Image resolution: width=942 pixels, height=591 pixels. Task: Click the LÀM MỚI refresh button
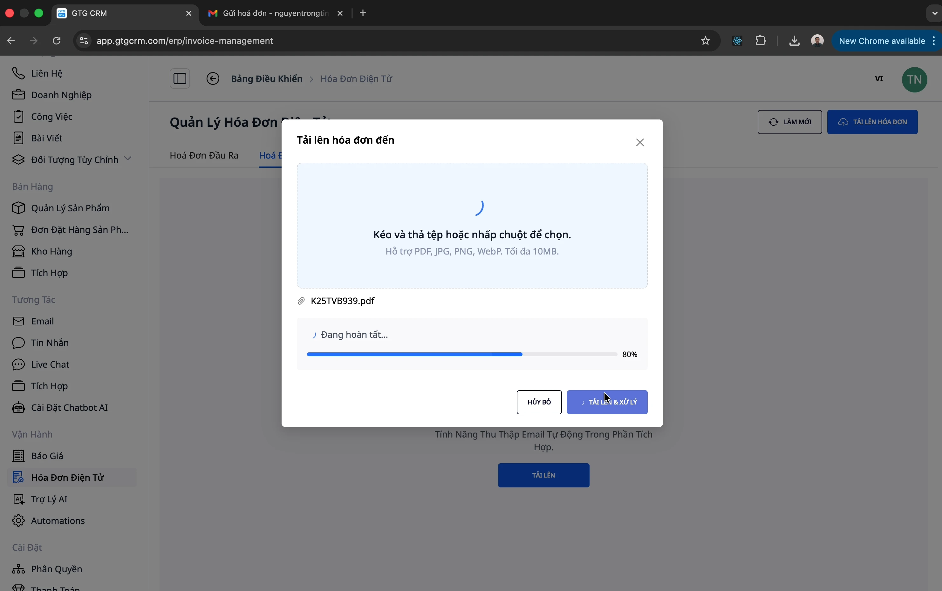[789, 122]
